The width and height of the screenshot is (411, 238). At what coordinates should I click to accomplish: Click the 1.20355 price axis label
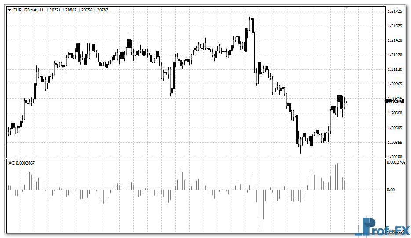[396, 143]
